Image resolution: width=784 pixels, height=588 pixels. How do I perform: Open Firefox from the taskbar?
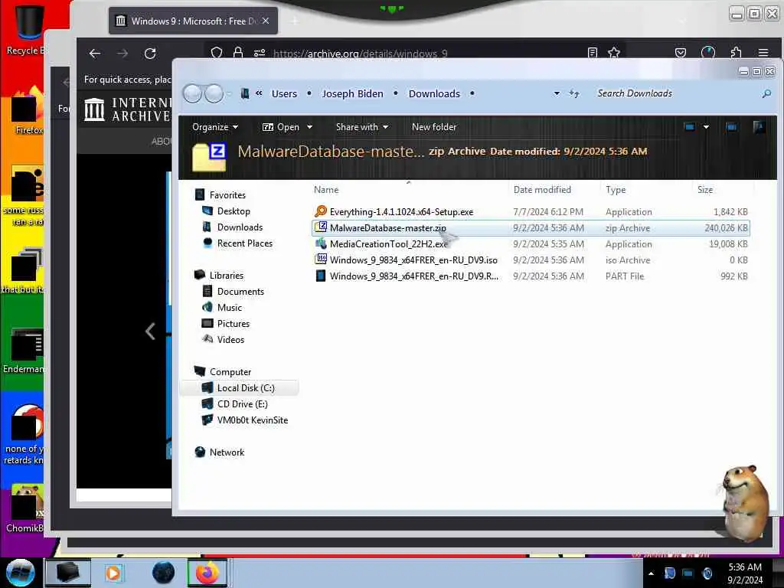pyautogui.click(x=207, y=573)
